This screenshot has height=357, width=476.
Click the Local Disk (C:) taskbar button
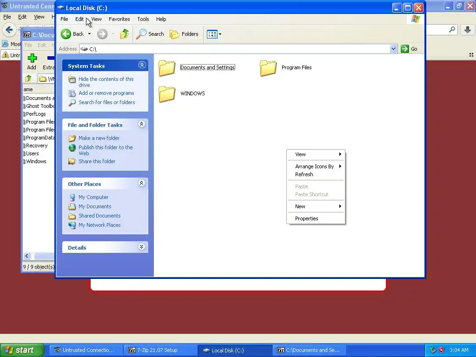point(235,350)
